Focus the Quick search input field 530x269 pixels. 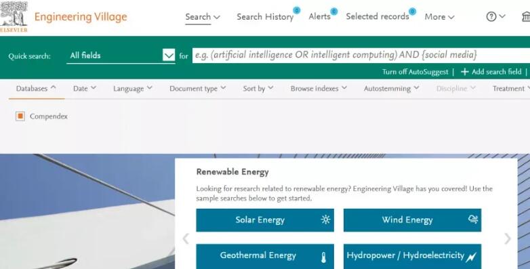[361, 55]
